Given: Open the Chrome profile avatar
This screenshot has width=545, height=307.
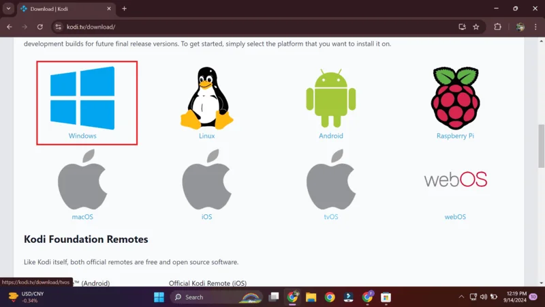Looking at the screenshot, I should [x=520, y=27].
